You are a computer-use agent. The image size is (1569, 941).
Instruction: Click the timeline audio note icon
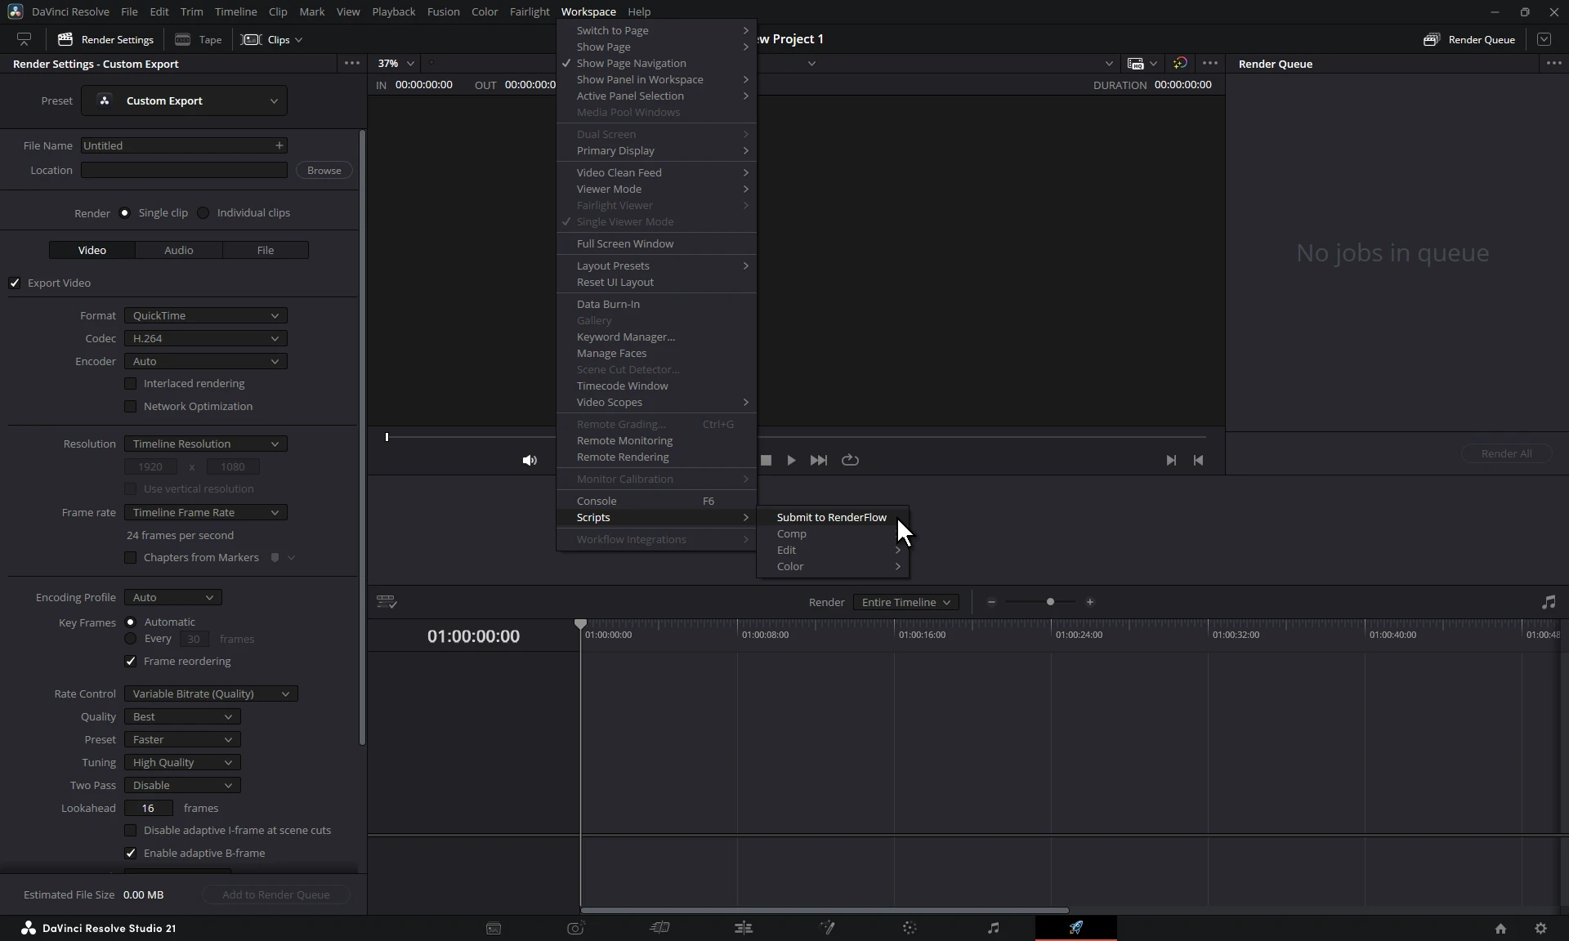(x=1549, y=602)
